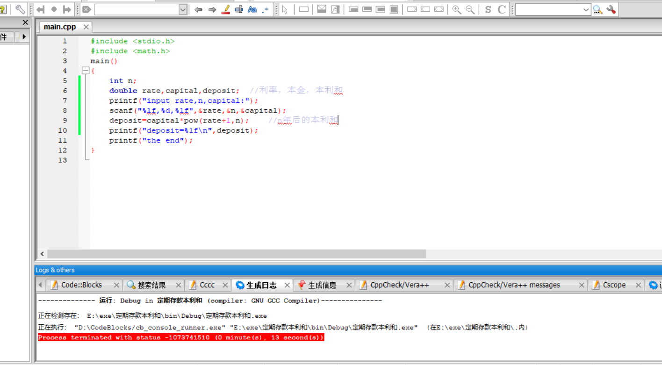Zoom out with the magnifier minus icon
662x365 pixels.
pyautogui.click(x=470, y=9)
